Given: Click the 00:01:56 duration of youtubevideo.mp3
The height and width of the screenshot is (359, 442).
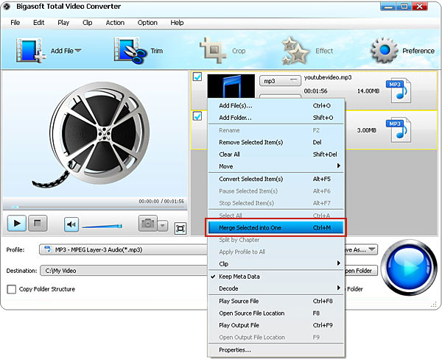Looking at the screenshot, I should click(315, 91).
